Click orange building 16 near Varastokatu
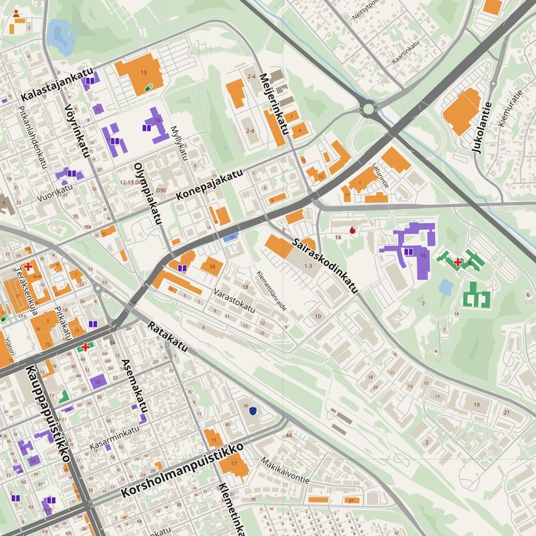Screen dimensions: 536x536 pos(212,267)
